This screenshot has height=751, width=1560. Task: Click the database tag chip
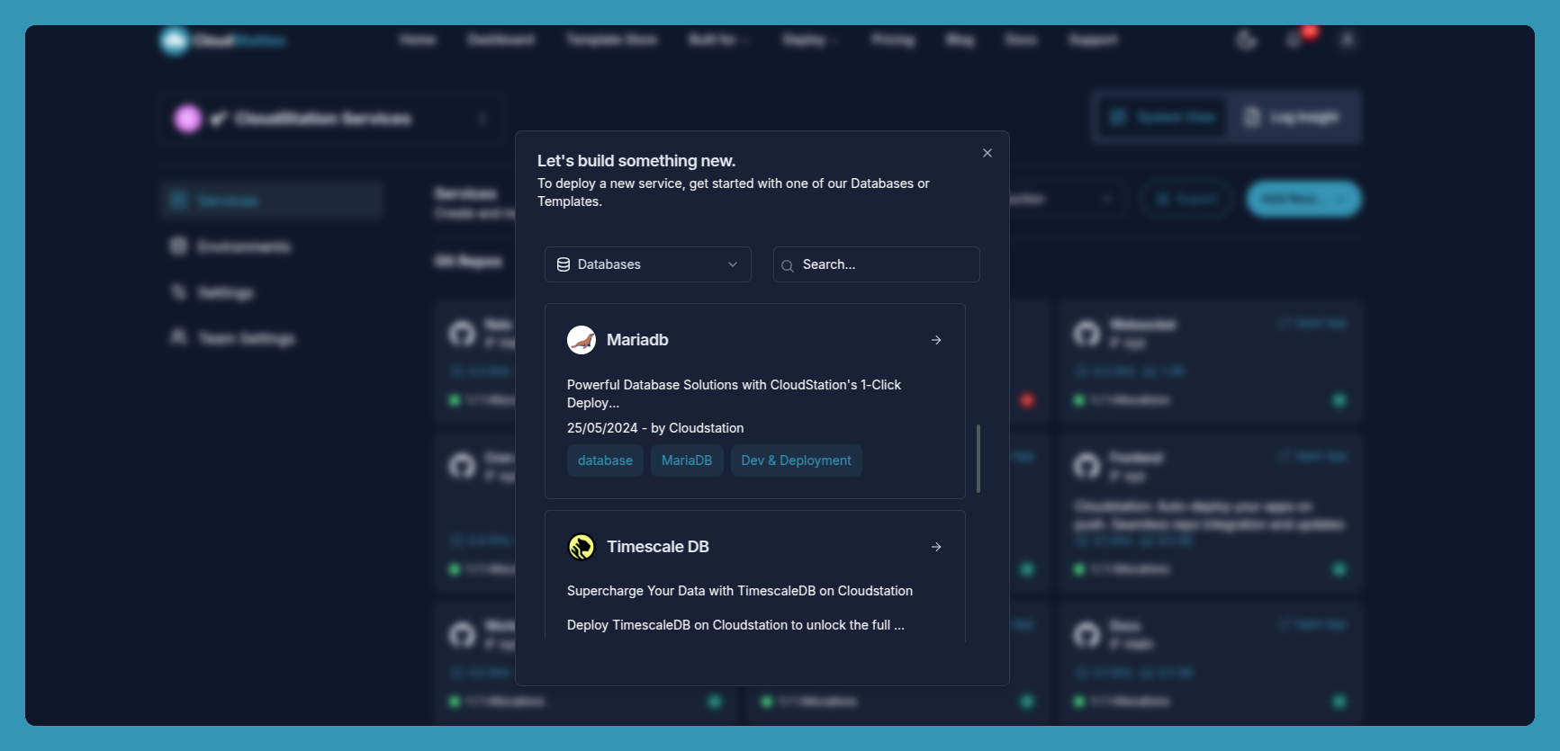pyautogui.click(x=605, y=460)
